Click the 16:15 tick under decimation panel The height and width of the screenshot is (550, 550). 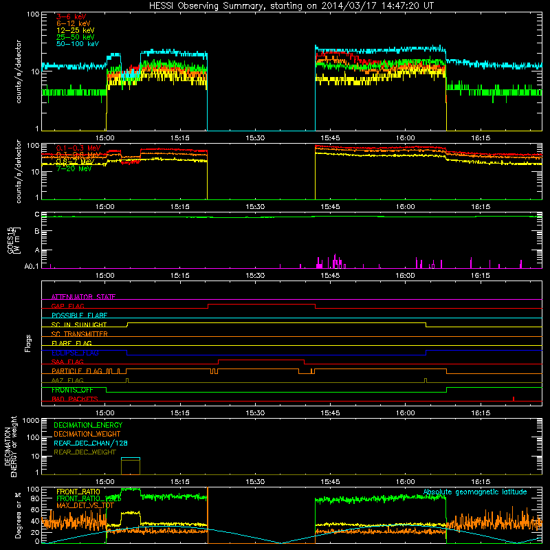[x=480, y=482]
